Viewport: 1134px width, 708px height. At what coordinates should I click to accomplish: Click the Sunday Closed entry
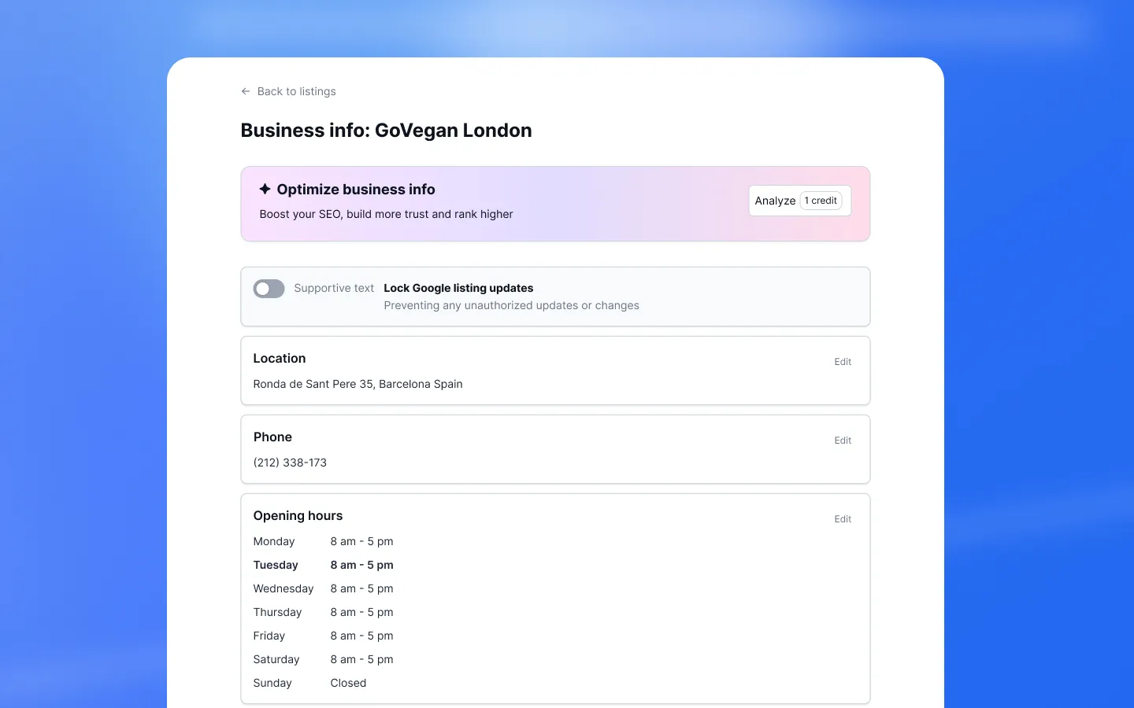click(348, 683)
